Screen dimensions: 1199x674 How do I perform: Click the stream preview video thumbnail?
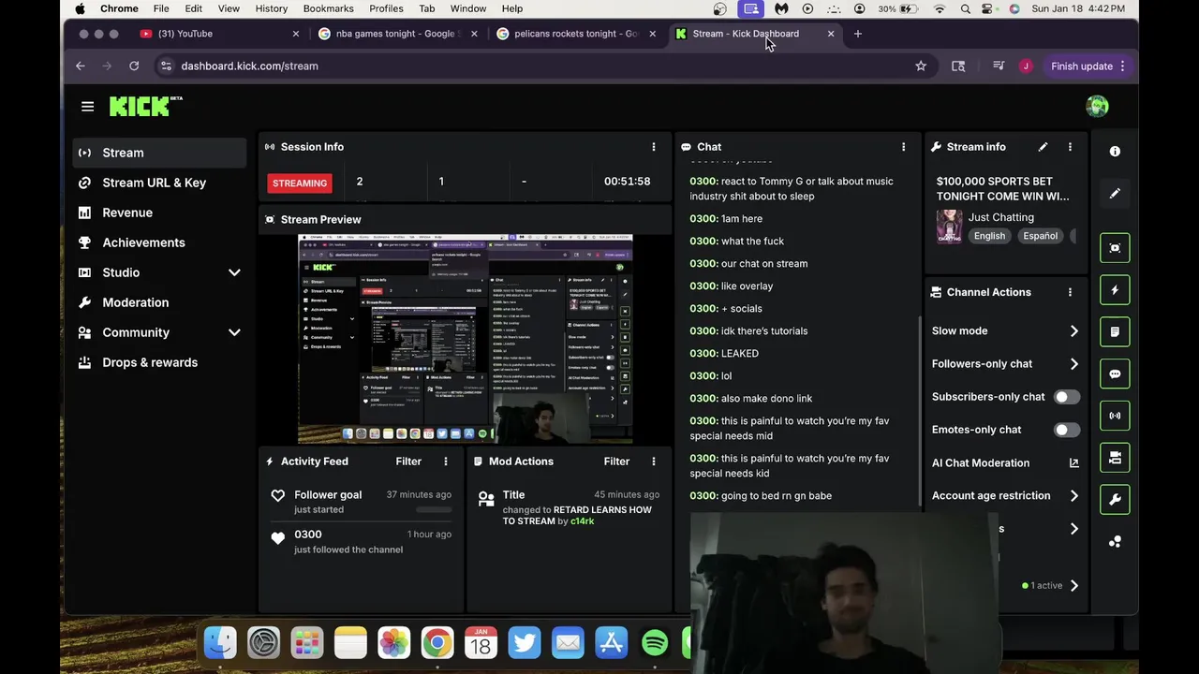[466, 339]
